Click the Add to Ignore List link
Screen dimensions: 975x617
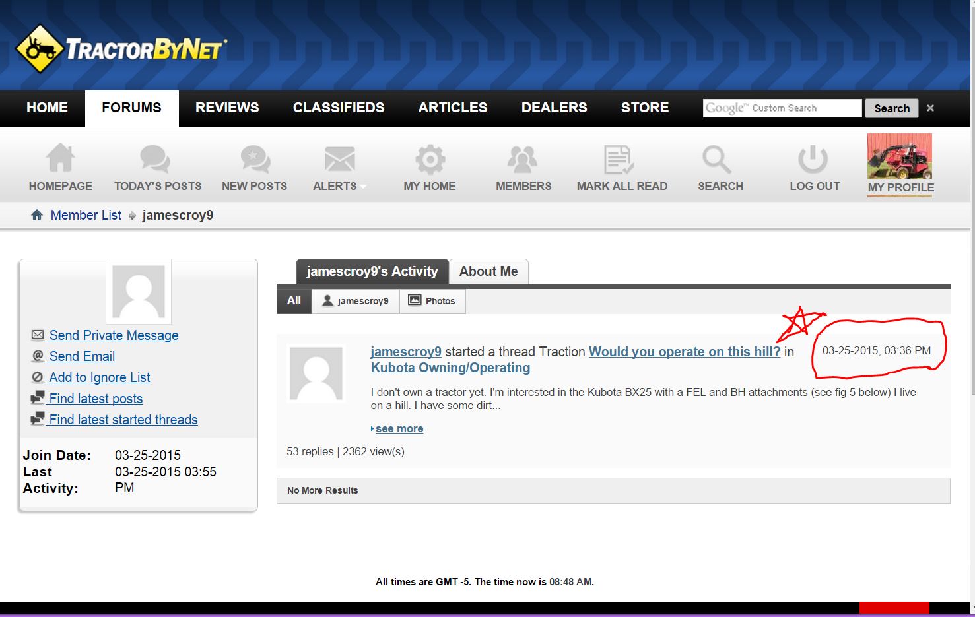[99, 377]
